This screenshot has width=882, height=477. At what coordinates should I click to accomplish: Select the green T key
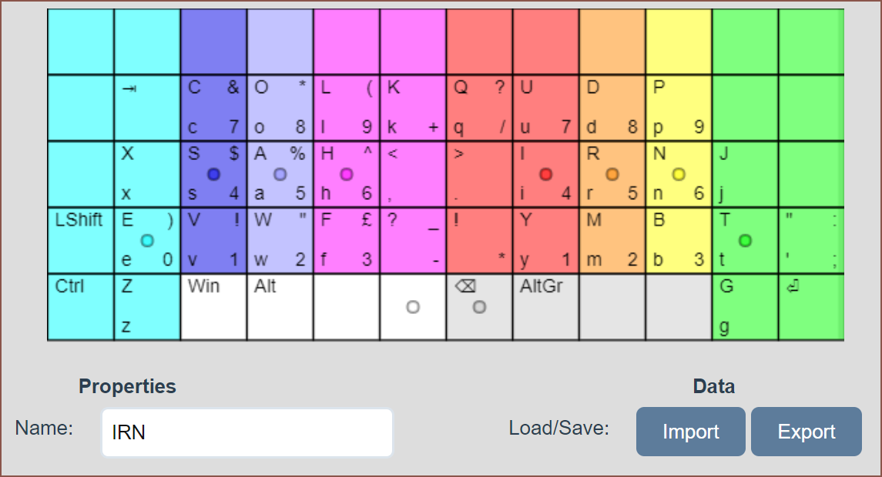point(745,241)
